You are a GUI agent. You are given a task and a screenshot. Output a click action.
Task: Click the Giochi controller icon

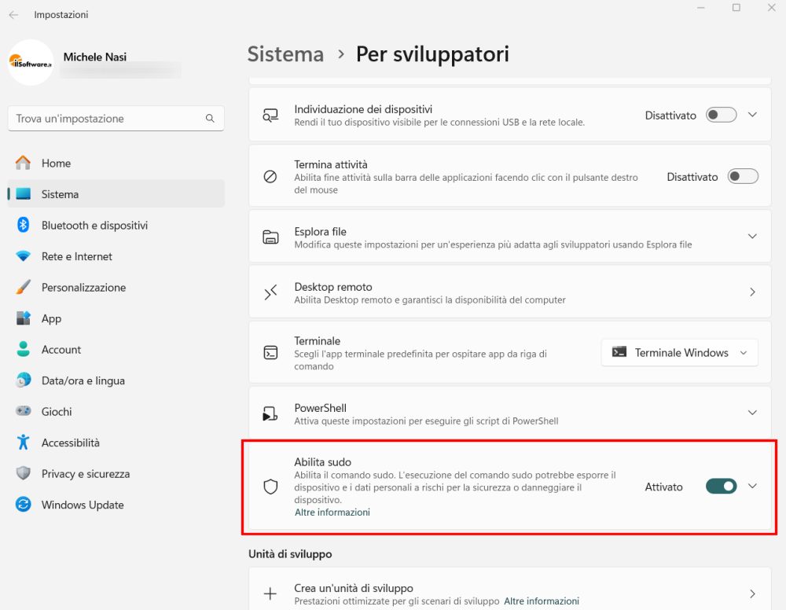pyautogui.click(x=23, y=411)
